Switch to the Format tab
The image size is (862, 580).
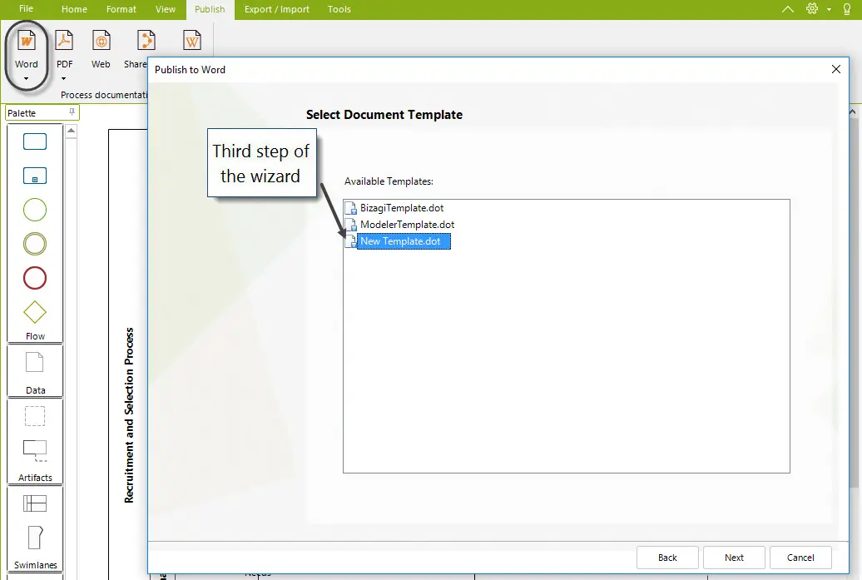pyautogui.click(x=121, y=9)
